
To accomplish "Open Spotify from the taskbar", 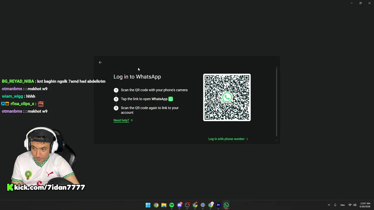I will [172, 205].
